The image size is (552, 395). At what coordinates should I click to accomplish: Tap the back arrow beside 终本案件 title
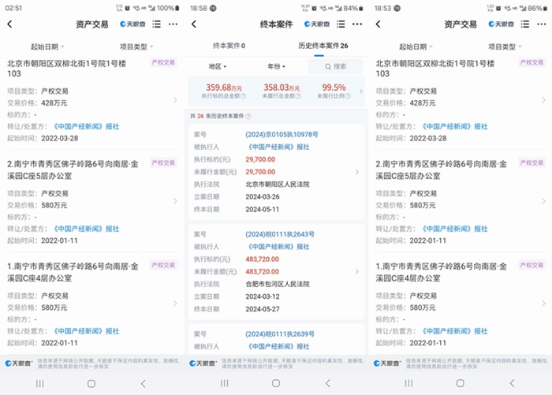(x=194, y=24)
